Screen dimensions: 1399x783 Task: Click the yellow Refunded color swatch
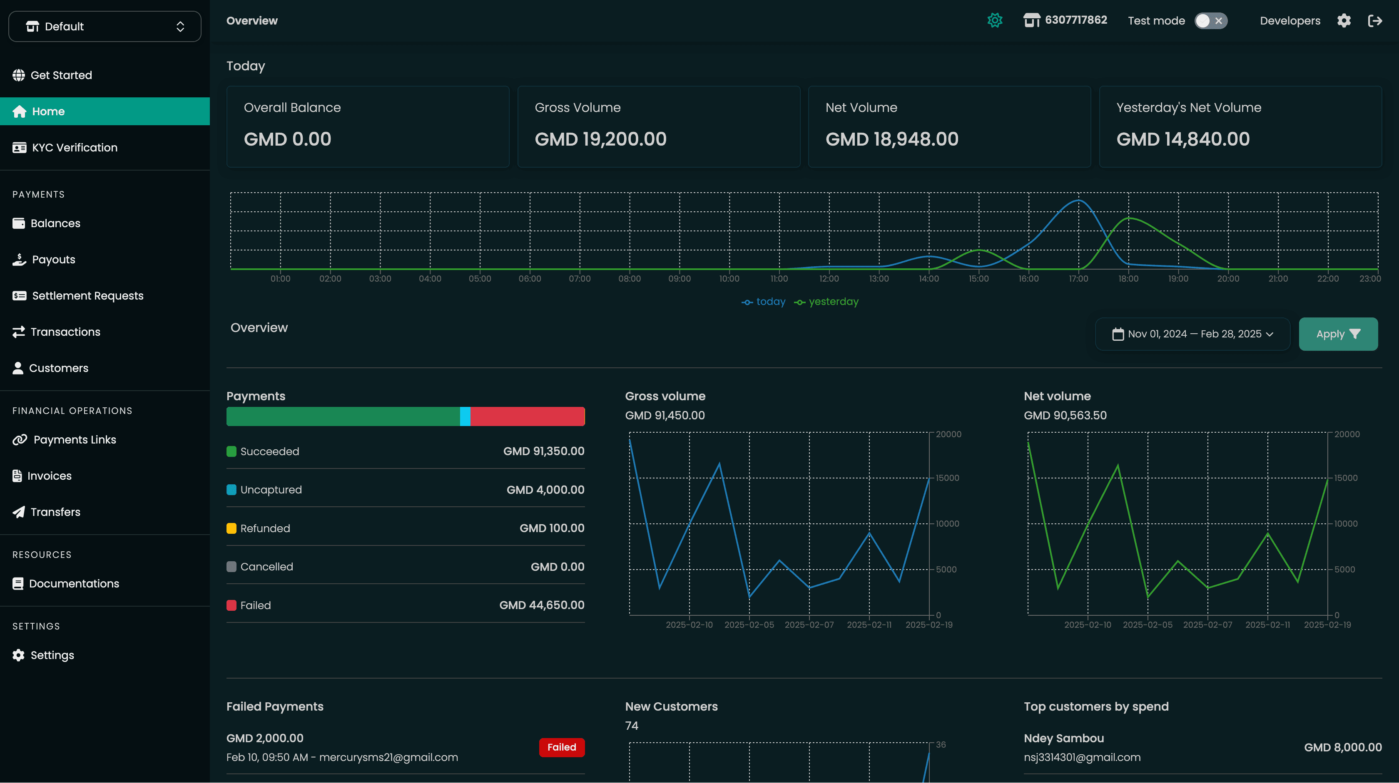tap(232, 528)
